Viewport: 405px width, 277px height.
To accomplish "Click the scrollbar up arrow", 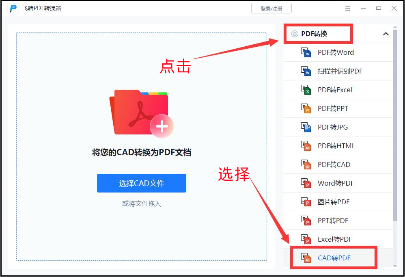I will (395, 27).
